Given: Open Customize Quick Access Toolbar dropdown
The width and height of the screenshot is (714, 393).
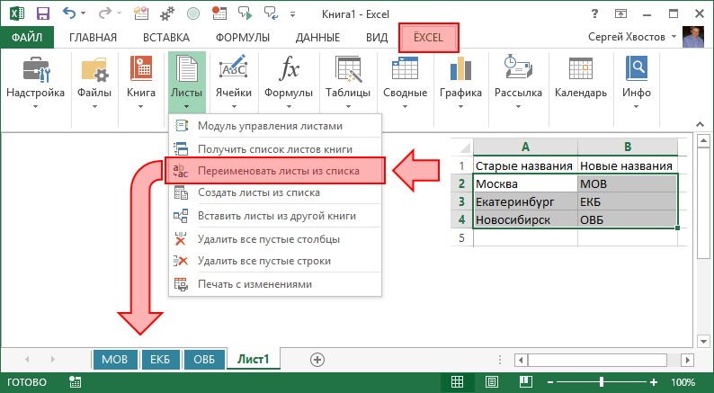Looking at the screenshot, I should pos(292,14).
